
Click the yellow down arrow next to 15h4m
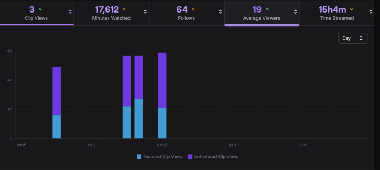click(351, 9)
